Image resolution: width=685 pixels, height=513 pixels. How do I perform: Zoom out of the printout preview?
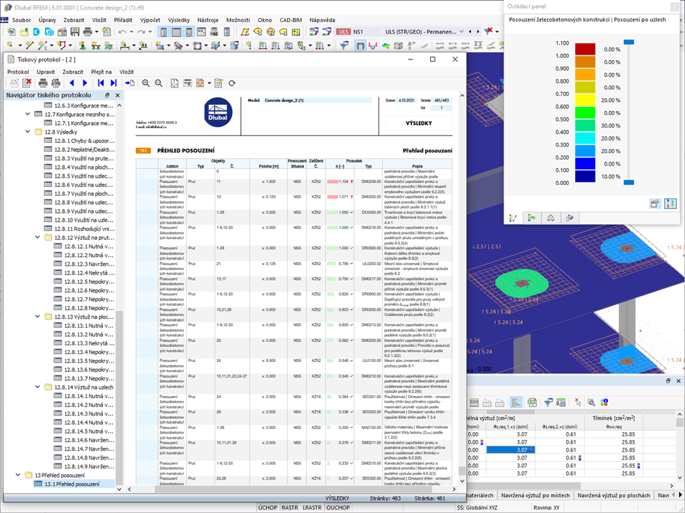[159, 83]
